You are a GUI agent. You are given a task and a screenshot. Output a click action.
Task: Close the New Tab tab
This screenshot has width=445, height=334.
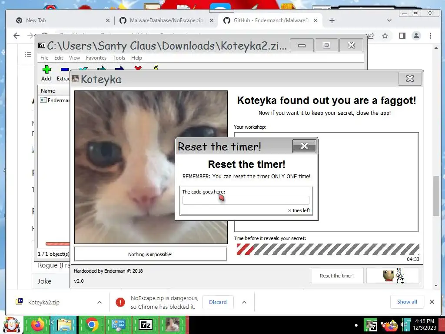108,20
